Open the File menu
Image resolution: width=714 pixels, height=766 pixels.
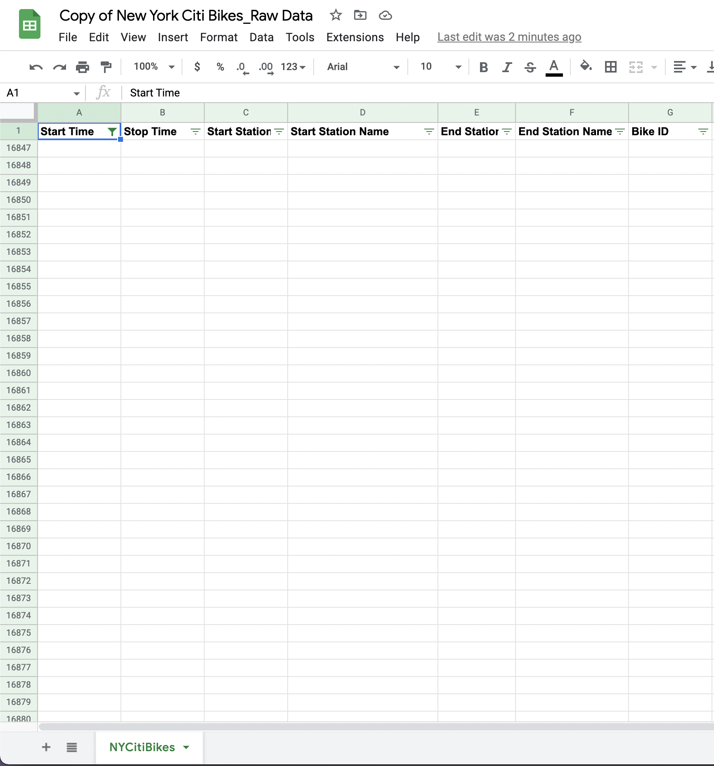coord(68,37)
